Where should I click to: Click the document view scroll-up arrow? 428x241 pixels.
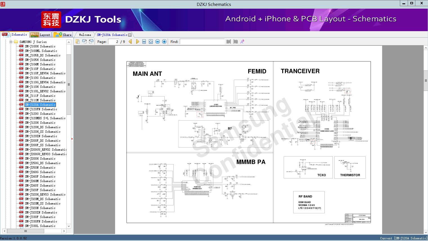tap(426, 48)
